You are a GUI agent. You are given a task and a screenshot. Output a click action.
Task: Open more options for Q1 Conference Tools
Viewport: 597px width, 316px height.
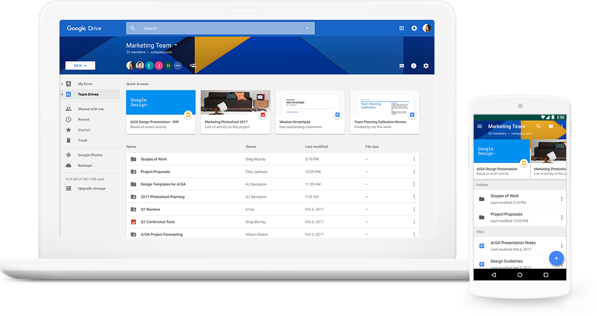click(414, 222)
